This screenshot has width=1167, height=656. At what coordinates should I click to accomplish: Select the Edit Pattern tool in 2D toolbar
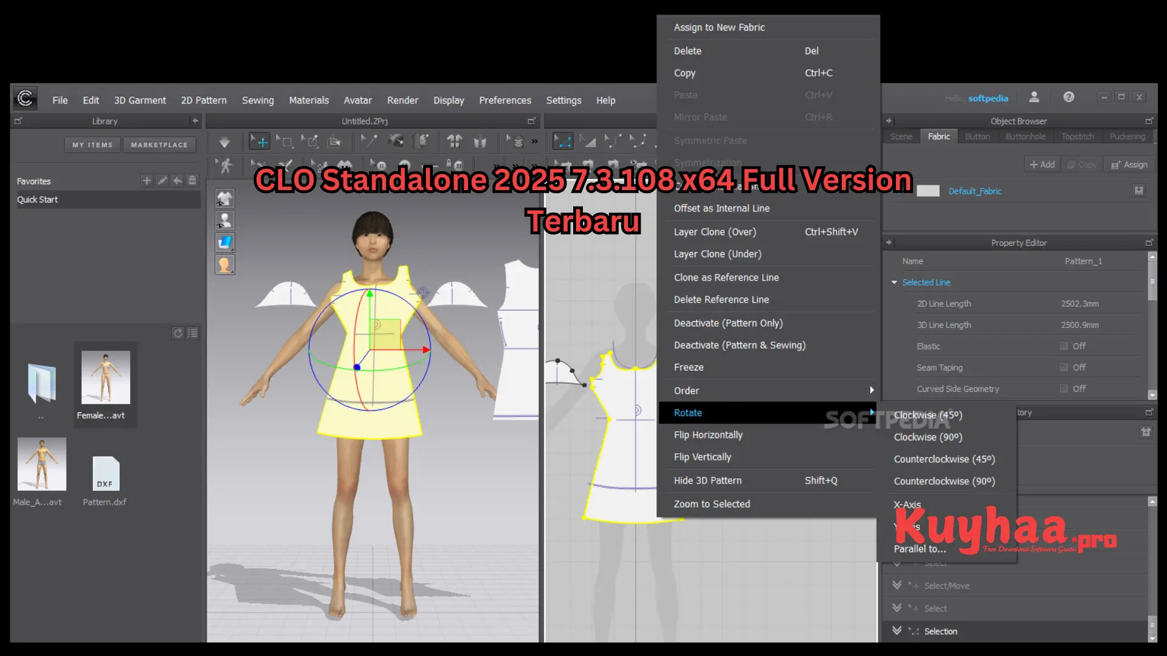click(562, 142)
